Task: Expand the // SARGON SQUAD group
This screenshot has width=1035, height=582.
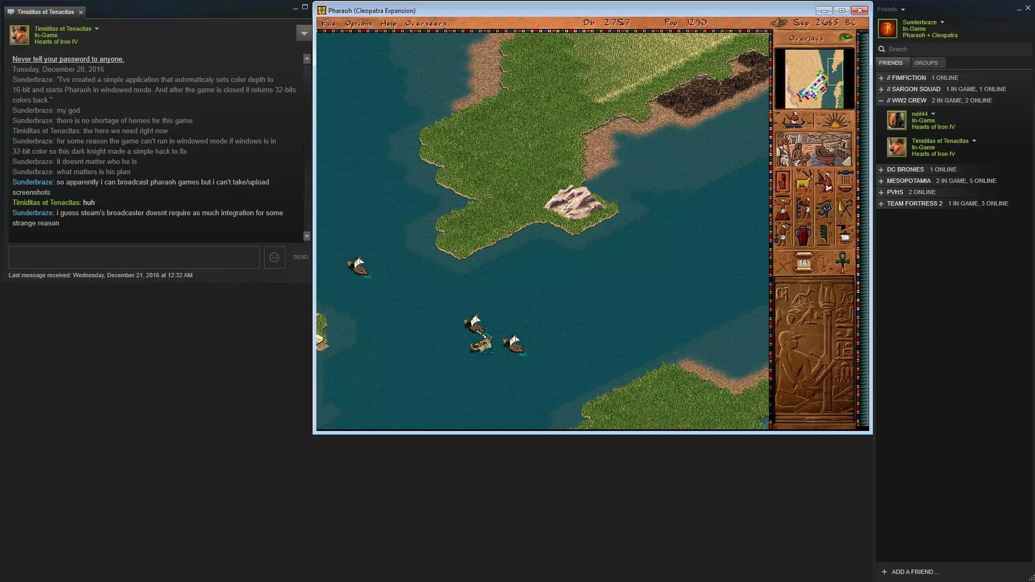Action: coord(881,90)
